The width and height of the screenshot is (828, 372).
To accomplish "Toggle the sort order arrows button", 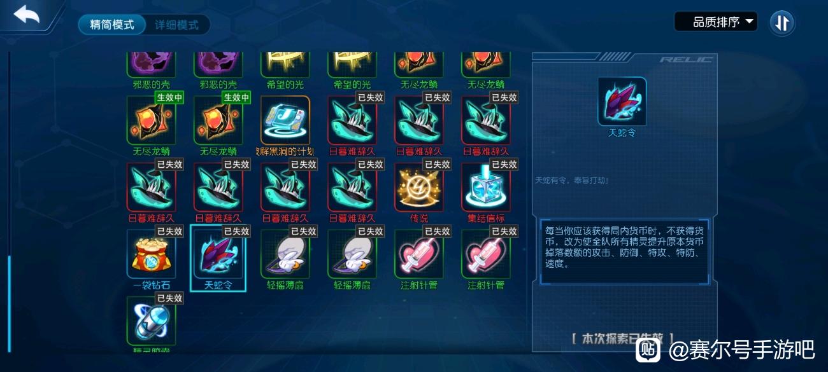I will [782, 23].
